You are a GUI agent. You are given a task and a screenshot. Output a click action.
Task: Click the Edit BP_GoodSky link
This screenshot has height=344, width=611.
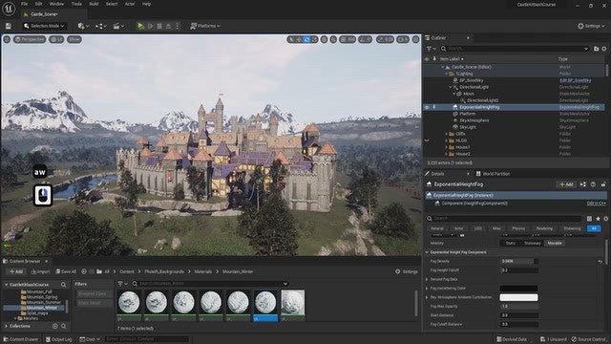pyautogui.click(x=576, y=80)
